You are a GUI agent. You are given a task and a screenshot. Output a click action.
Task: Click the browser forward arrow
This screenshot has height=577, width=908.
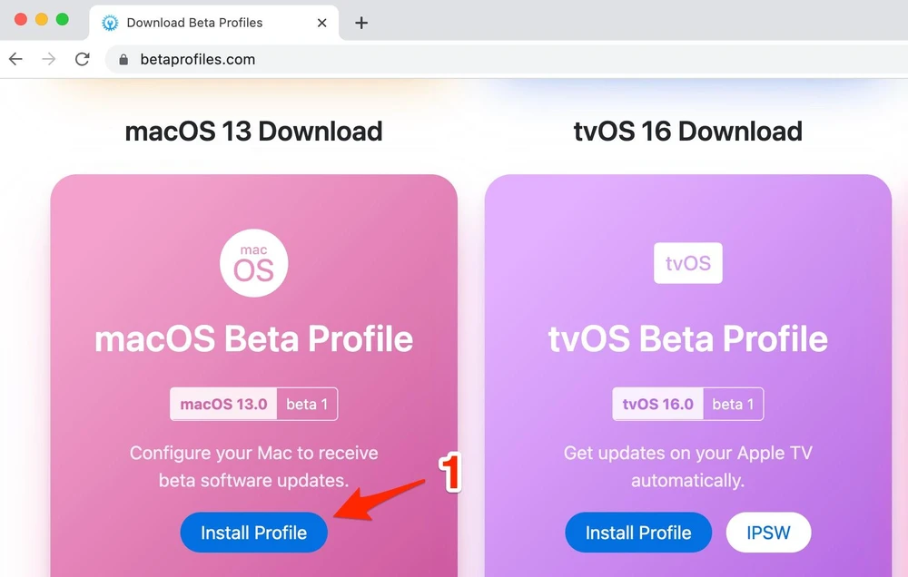point(49,59)
